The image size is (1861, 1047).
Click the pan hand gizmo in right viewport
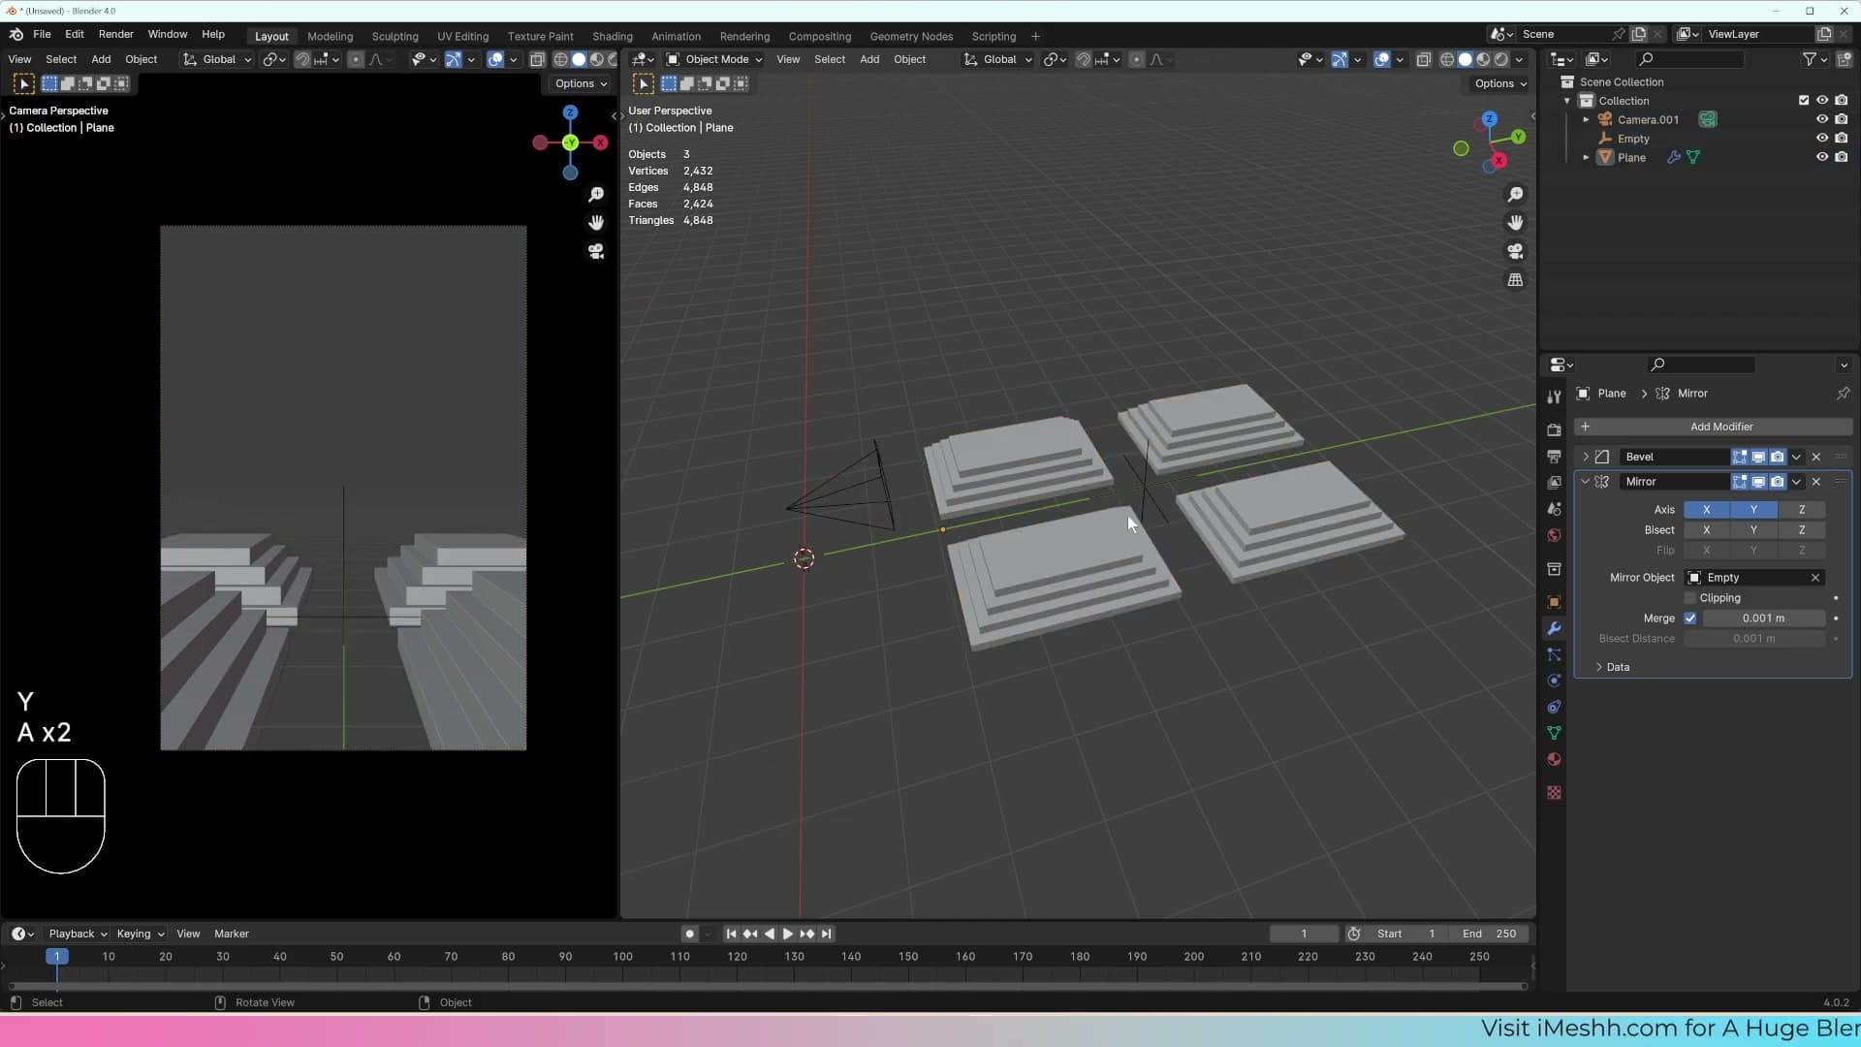pos(1515,223)
